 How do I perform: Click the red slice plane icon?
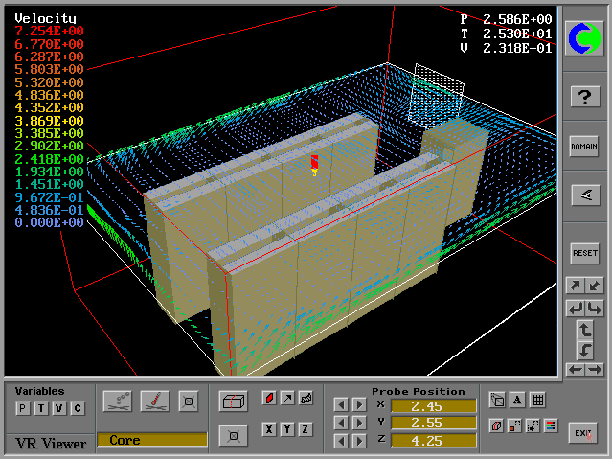tap(270, 399)
